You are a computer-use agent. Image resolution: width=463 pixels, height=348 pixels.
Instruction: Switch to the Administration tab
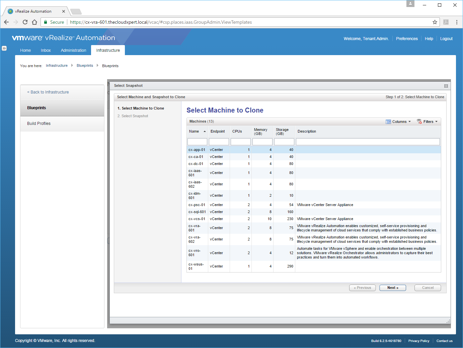73,50
